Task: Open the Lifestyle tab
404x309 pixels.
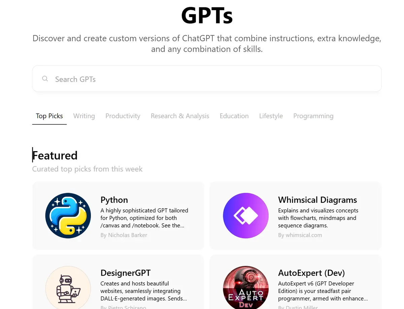Action: pyautogui.click(x=271, y=116)
